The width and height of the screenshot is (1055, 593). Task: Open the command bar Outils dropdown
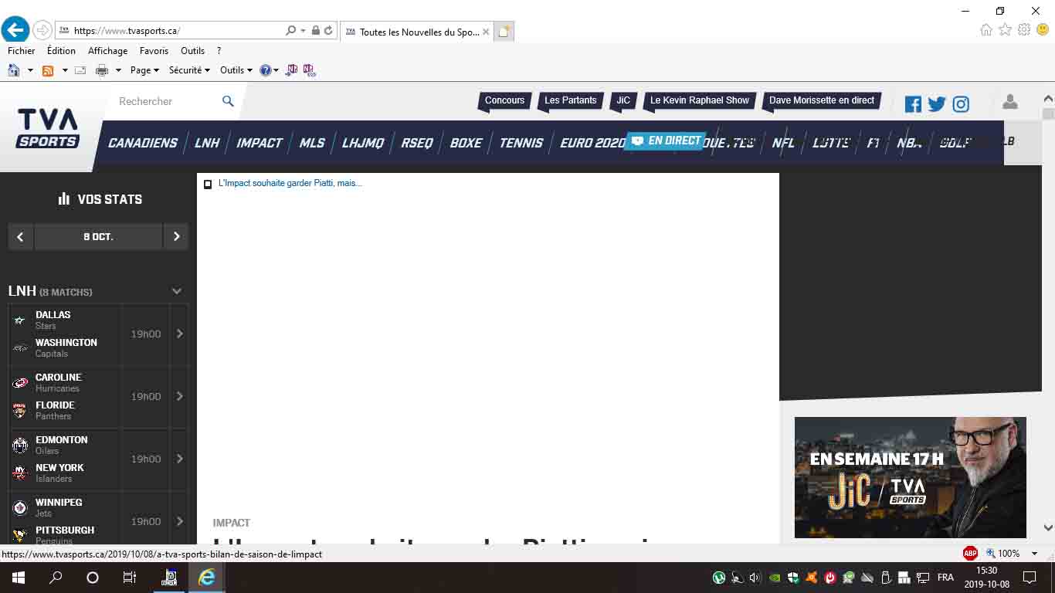pyautogui.click(x=236, y=70)
